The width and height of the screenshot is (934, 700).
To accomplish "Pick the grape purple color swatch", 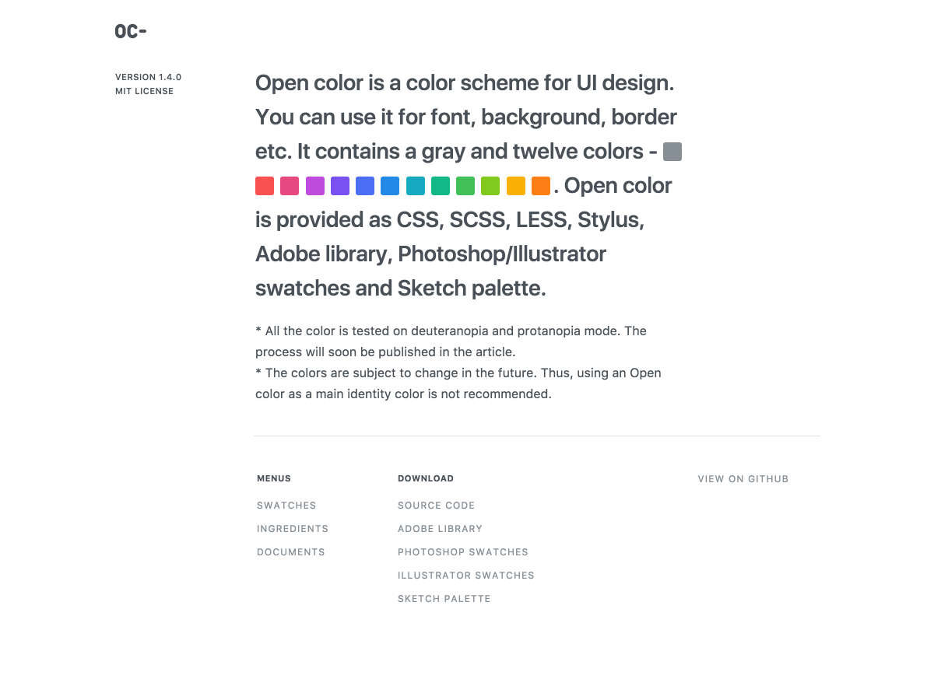I will 315,186.
